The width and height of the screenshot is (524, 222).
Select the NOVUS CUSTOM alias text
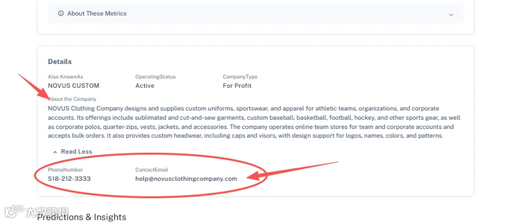click(73, 85)
